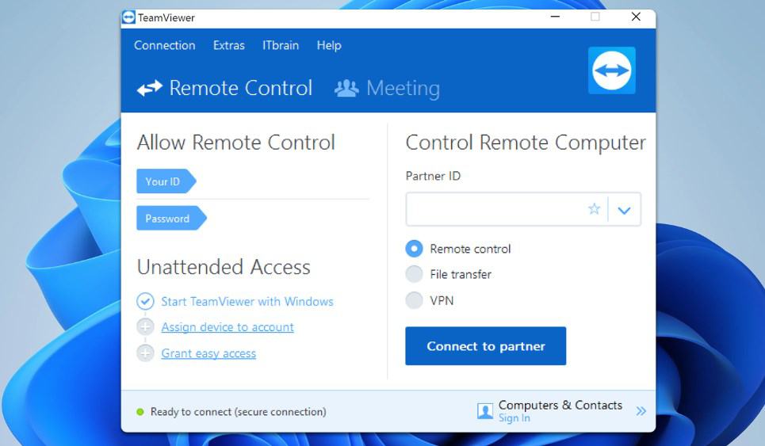Click the plus icon beside Grant easy access

pos(145,353)
